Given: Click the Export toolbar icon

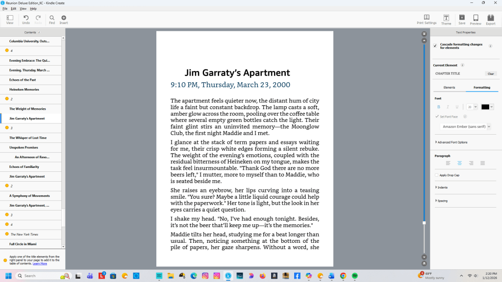Looking at the screenshot, I should click(x=490, y=19).
